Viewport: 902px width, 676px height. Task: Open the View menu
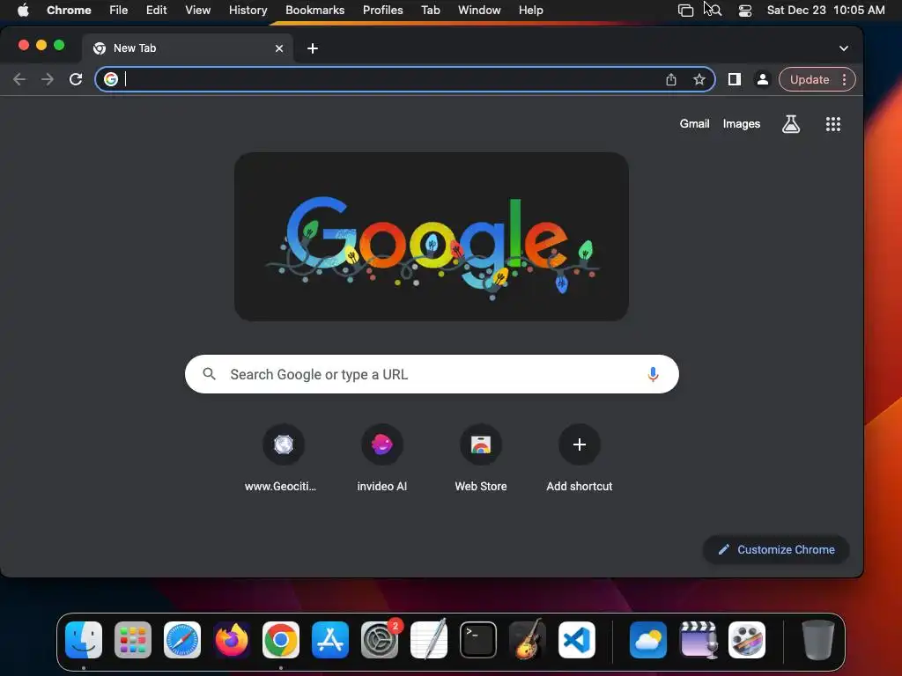click(197, 11)
